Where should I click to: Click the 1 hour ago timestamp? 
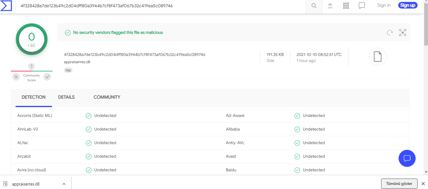(x=306, y=61)
